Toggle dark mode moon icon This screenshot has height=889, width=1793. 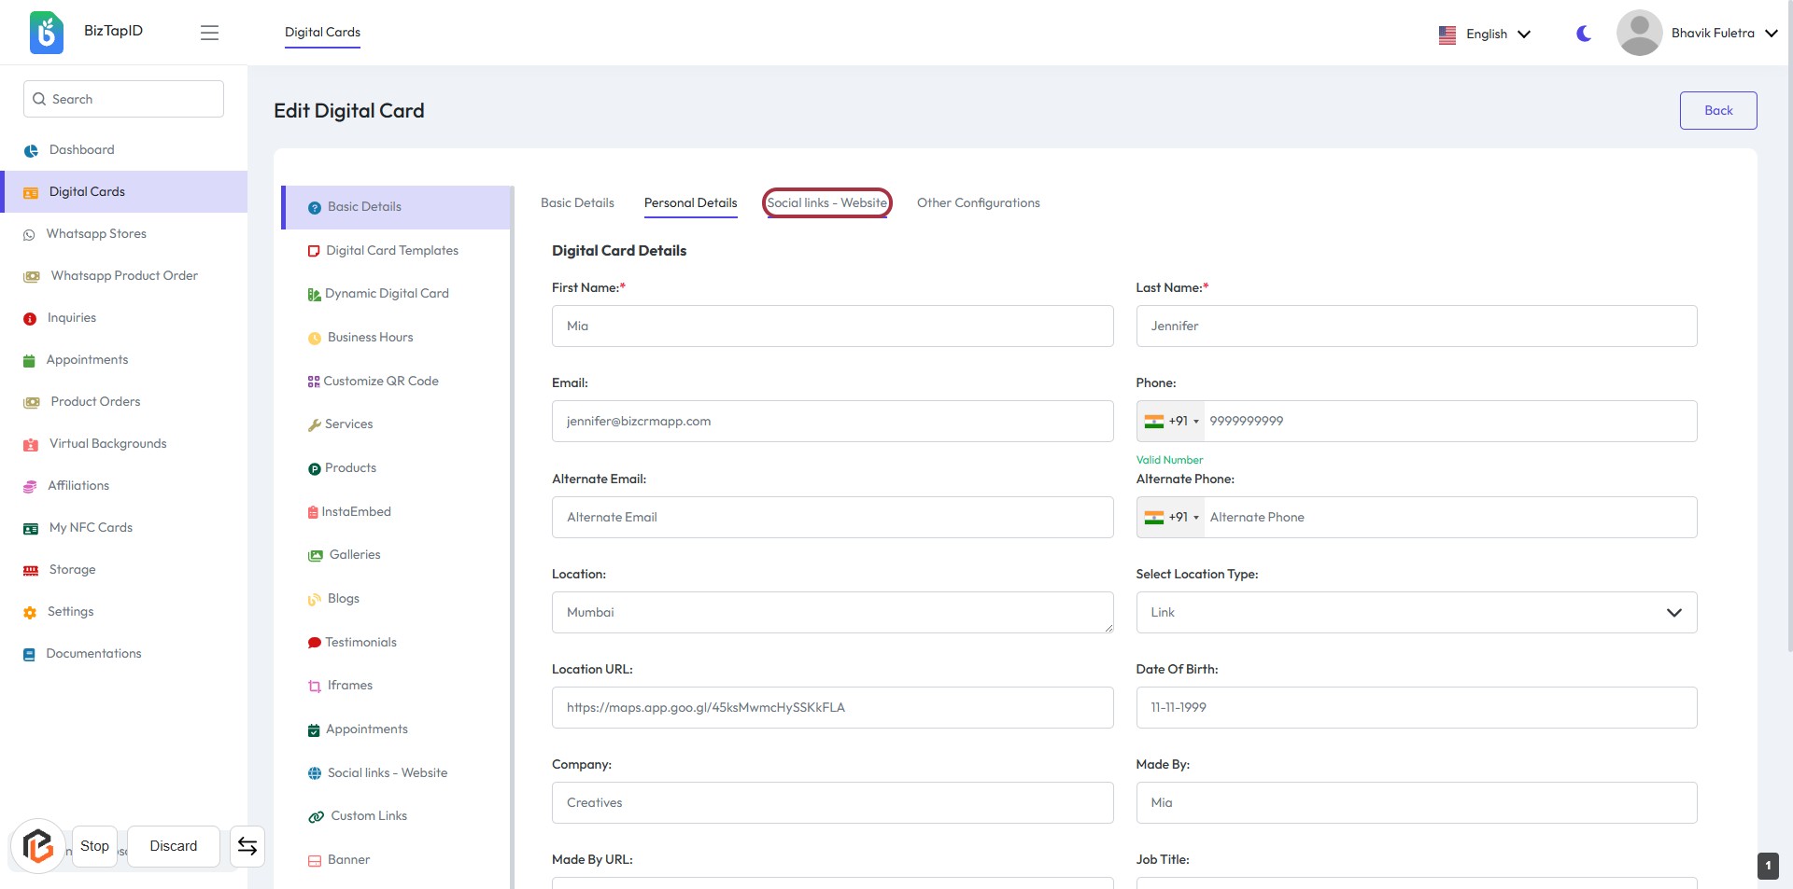(x=1584, y=34)
